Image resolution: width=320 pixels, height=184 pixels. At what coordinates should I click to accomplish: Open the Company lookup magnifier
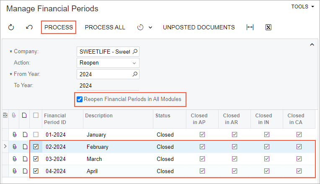coord(135,52)
